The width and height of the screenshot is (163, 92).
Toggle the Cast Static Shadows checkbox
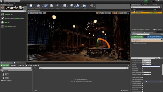(x=143, y=84)
